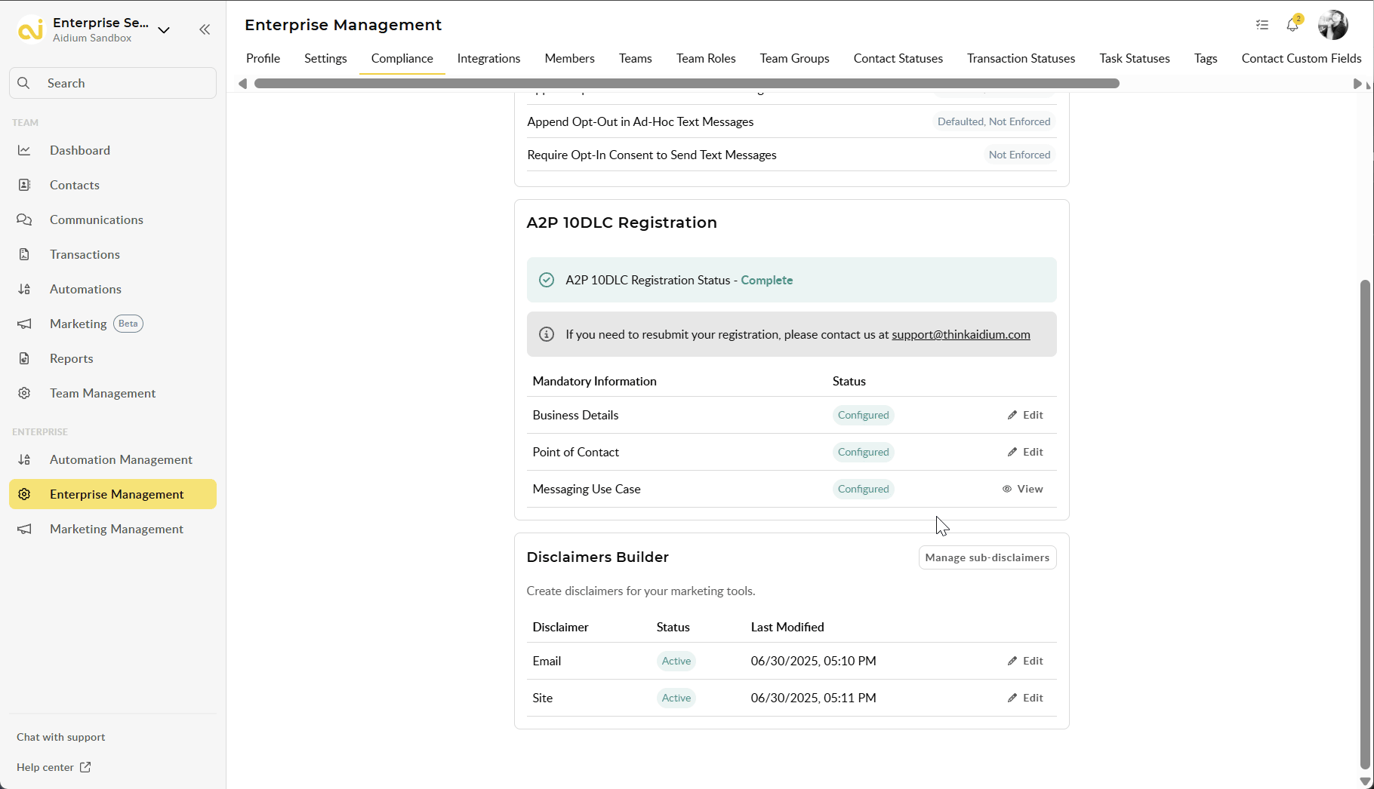Screen dimensions: 1374x789
Task: Edit the Business Details row
Action: (x=1025, y=415)
